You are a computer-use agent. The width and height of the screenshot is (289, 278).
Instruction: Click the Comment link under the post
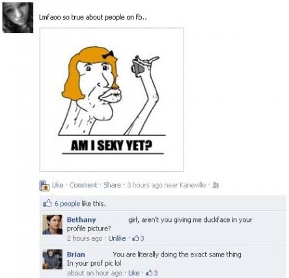coord(83,185)
